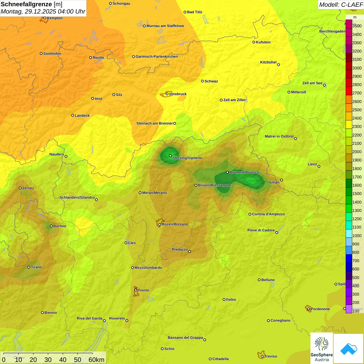
Task: Select the Schwaz marker circle
Action: tap(202, 81)
